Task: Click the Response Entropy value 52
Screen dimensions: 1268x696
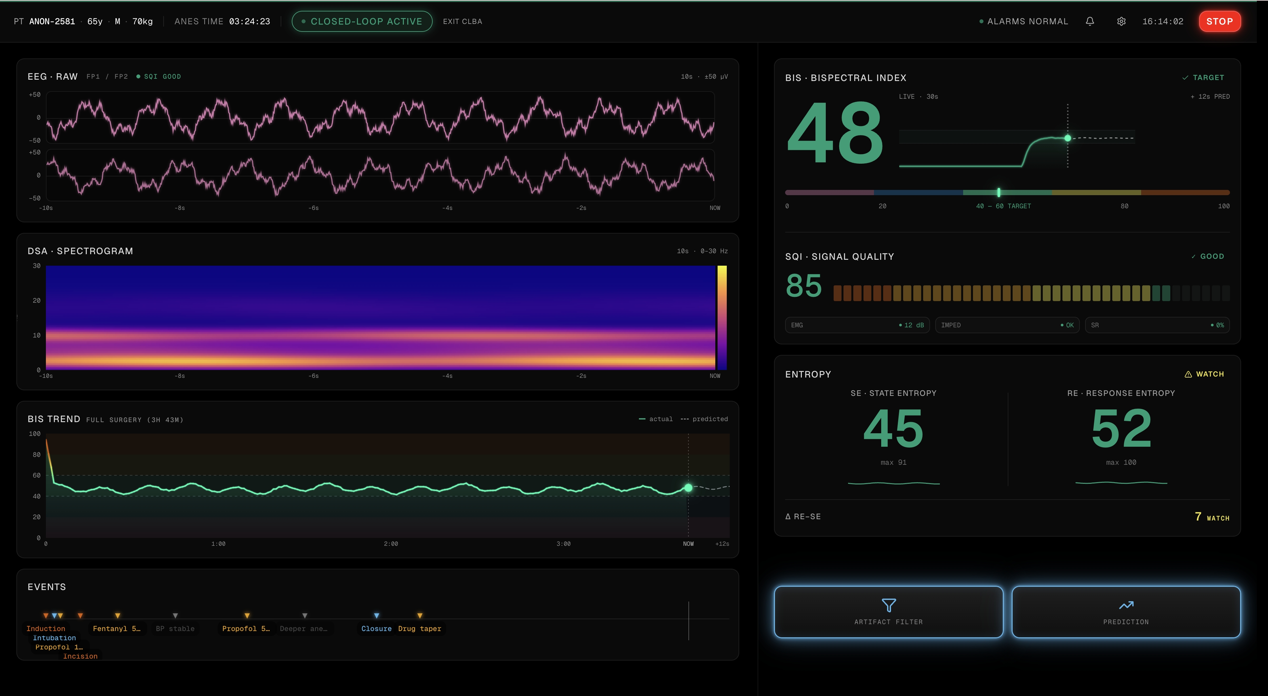Action: [1121, 429]
